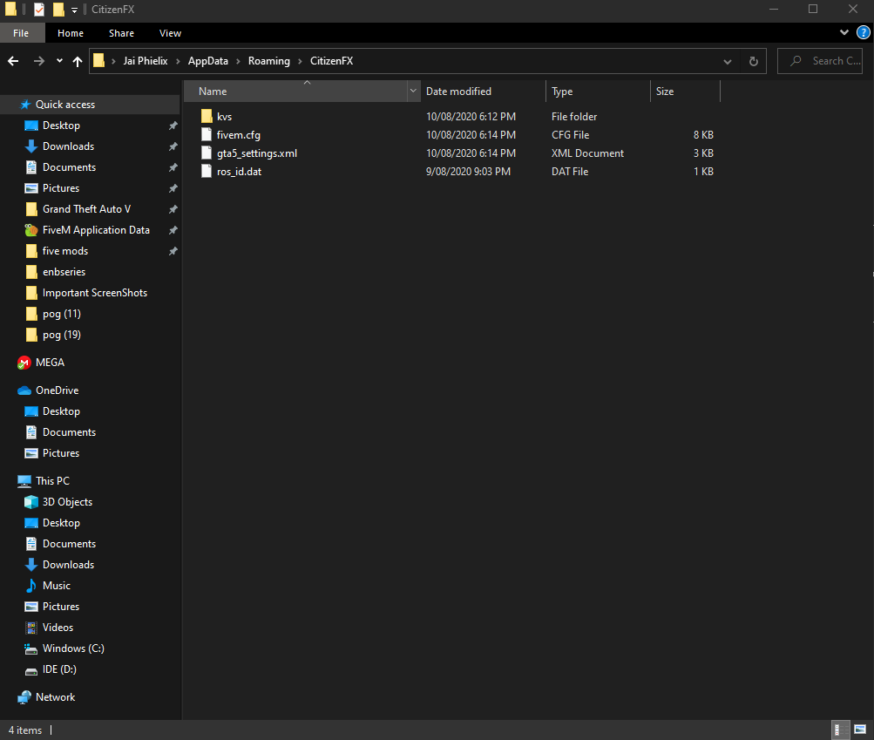Click the kvs folder icon
This screenshot has height=740, width=874.
pyautogui.click(x=207, y=116)
